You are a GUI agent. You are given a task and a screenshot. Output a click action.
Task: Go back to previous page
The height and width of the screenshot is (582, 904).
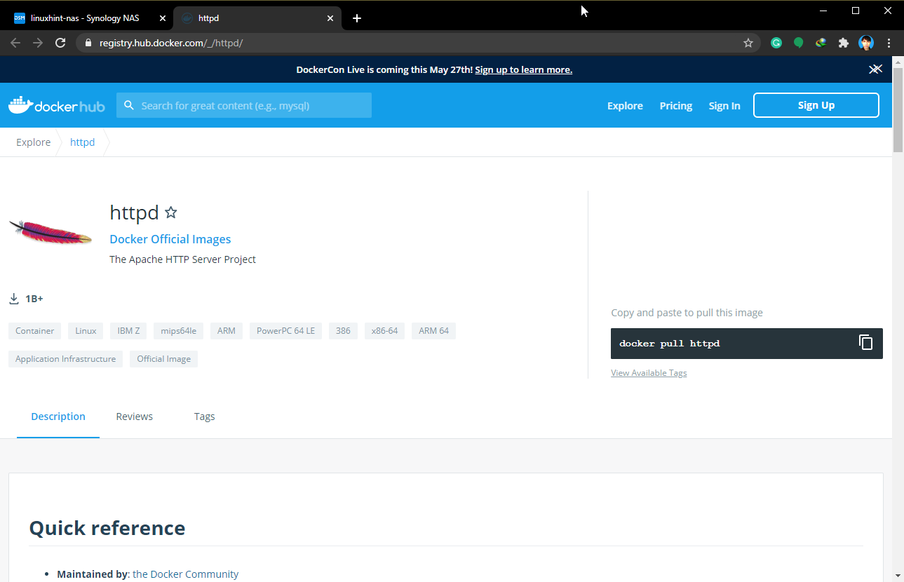[15, 43]
